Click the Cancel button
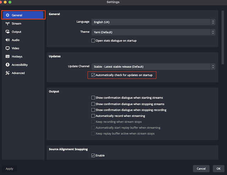The width and height of the screenshot is (227, 175). [201, 169]
